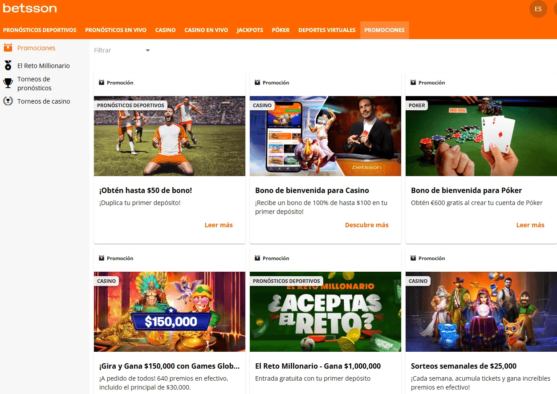This screenshot has height=394, width=557.
Task: Click the Promociones gift icon in sidebar
Action: click(x=8, y=48)
